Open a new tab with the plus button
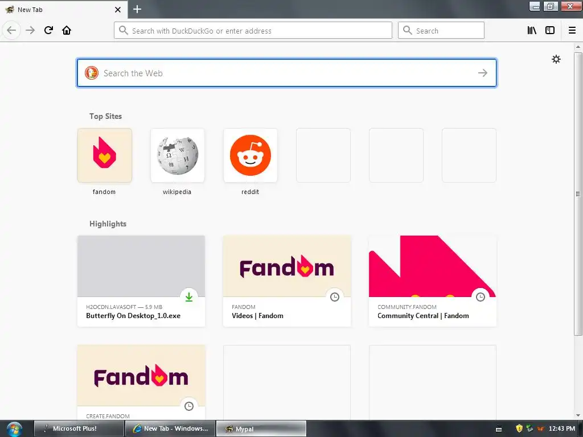This screenshot has height=437, width=583. (x=137, y=9)
